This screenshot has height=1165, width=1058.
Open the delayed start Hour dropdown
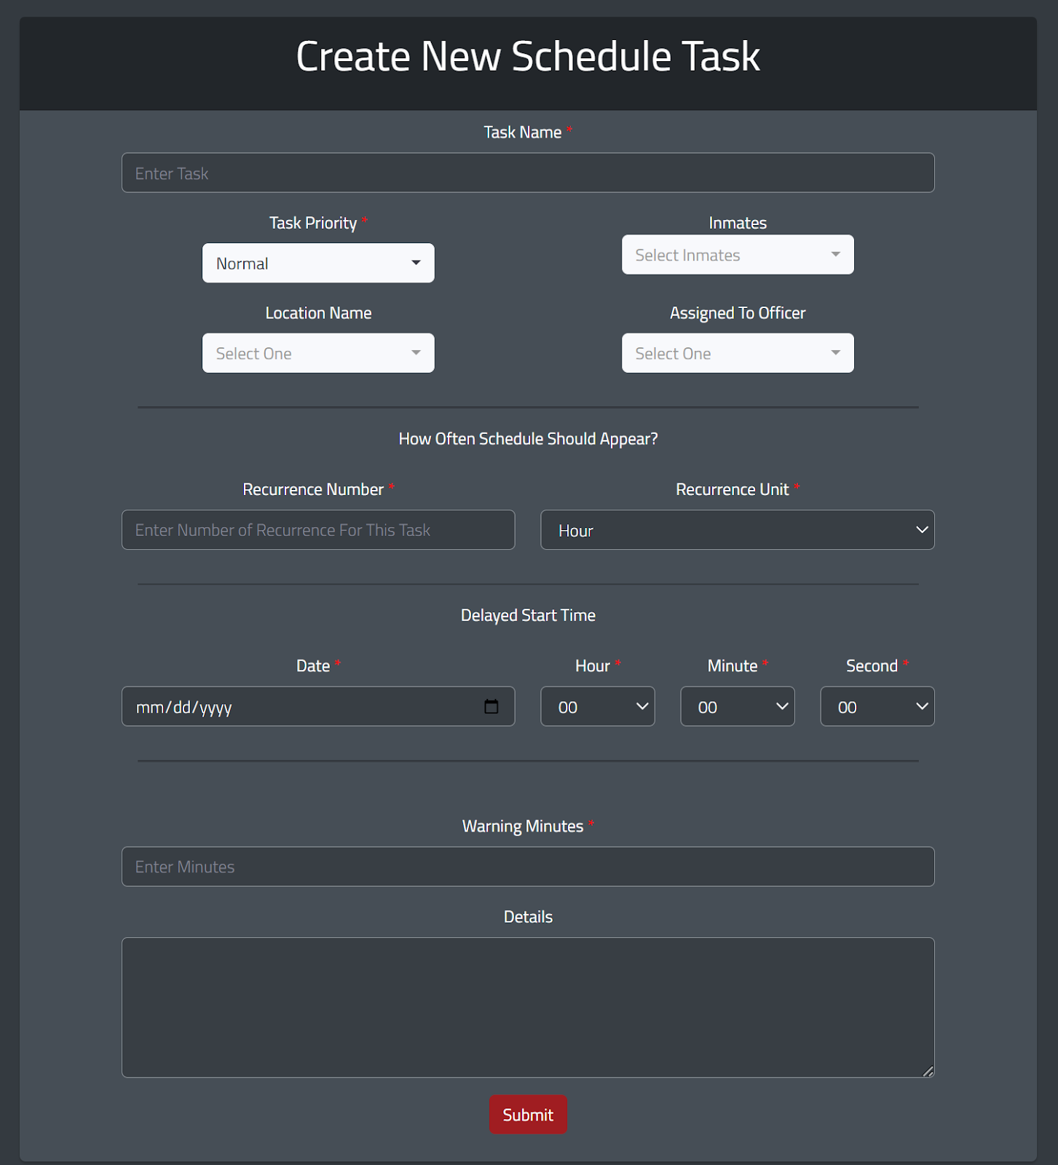point(598,706)
